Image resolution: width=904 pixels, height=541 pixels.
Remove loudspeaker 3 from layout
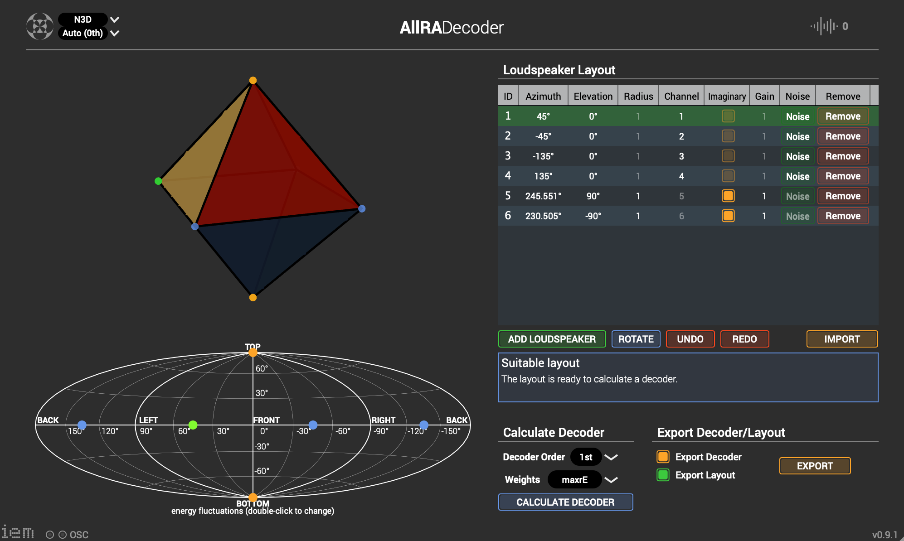coord(842,156)
